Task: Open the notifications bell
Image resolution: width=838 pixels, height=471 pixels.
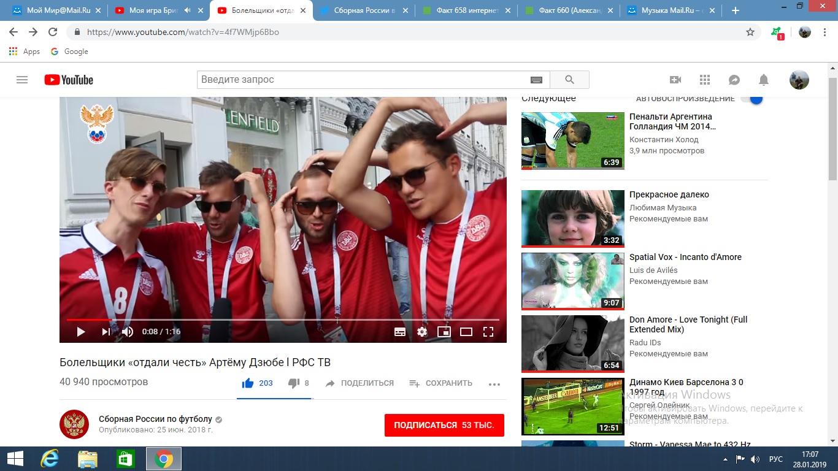Action: pos(763,80)
